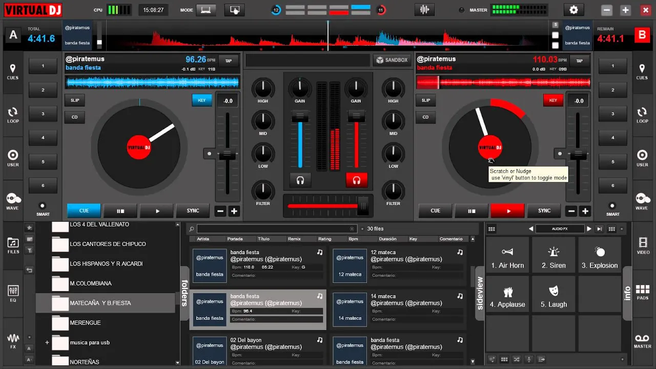Decrease deck B pitch with minus button

coord(571,211)
